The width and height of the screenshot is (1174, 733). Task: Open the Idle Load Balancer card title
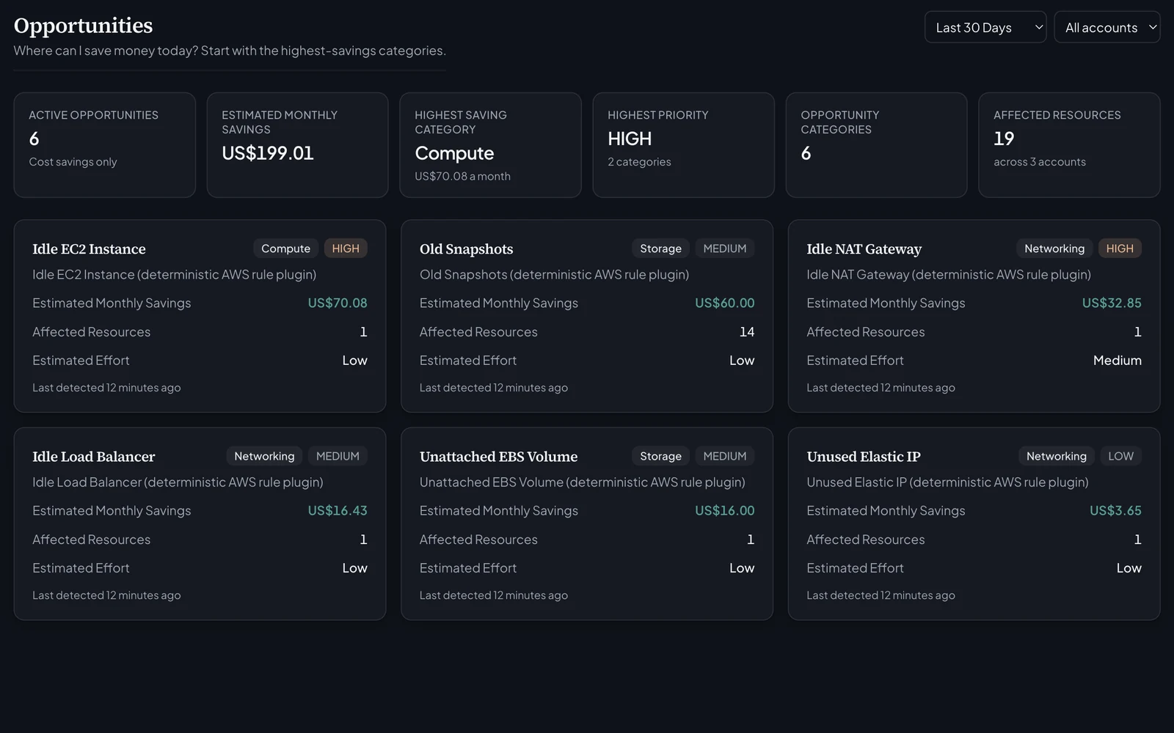(93, 457)
